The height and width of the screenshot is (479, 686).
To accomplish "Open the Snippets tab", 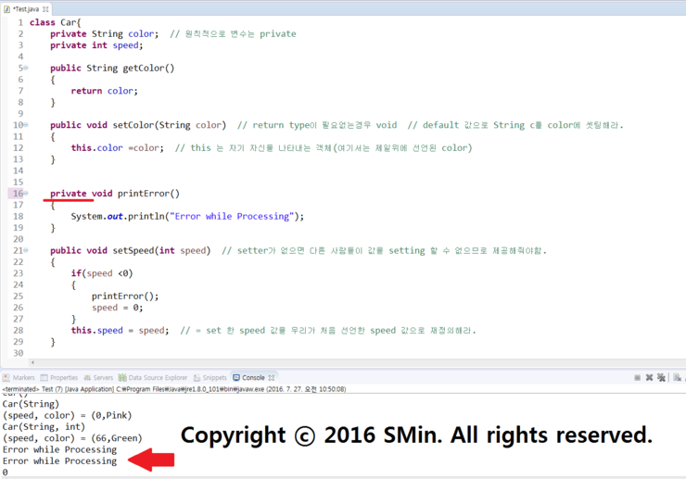I will [x=210, y=377].
